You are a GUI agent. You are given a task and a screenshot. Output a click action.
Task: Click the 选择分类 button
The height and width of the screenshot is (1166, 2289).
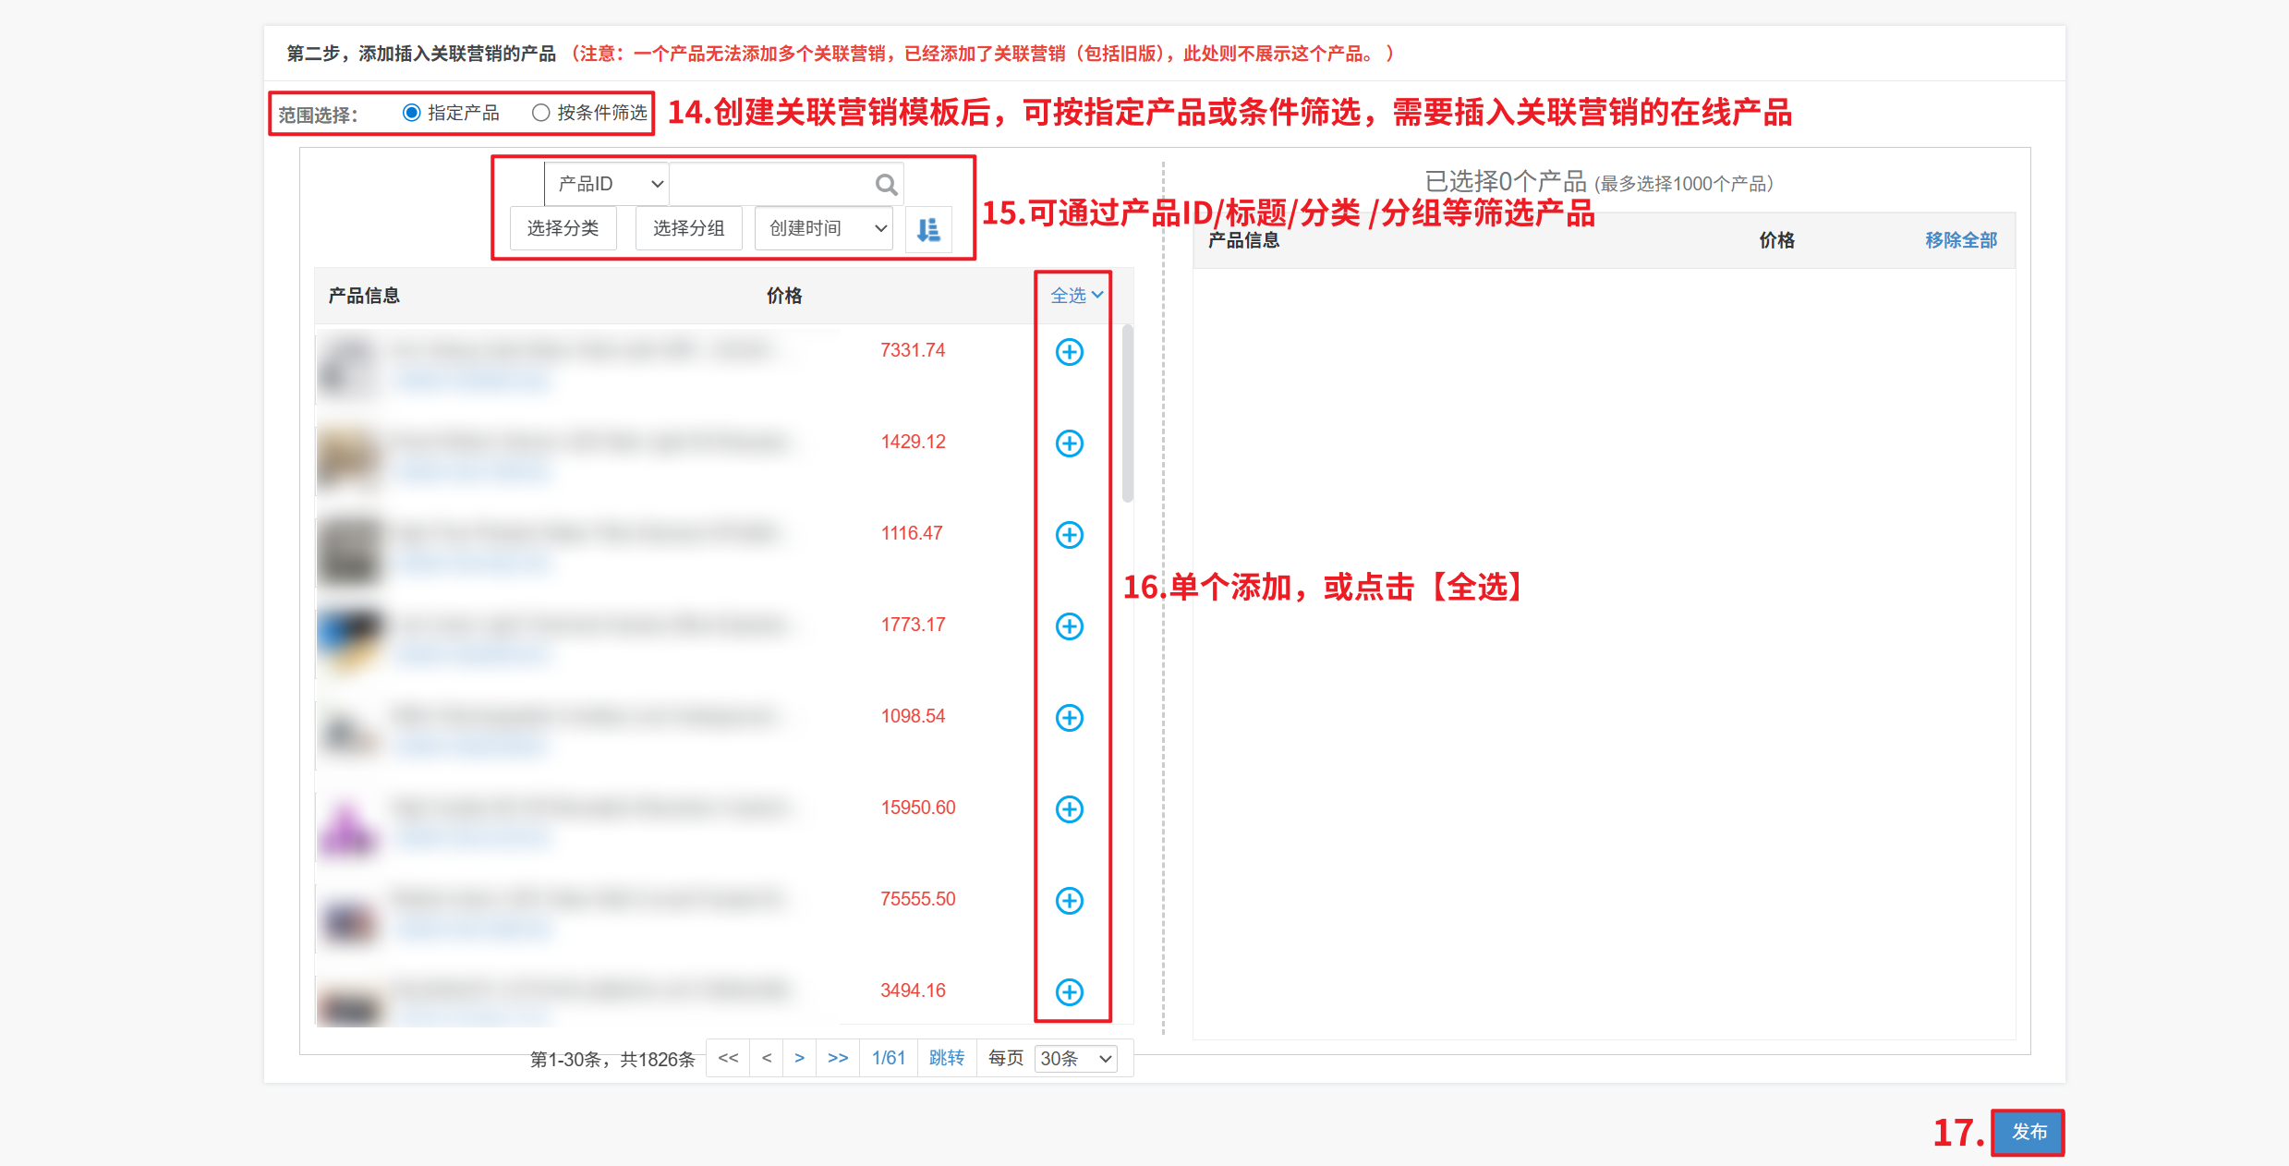coord(563,228)
